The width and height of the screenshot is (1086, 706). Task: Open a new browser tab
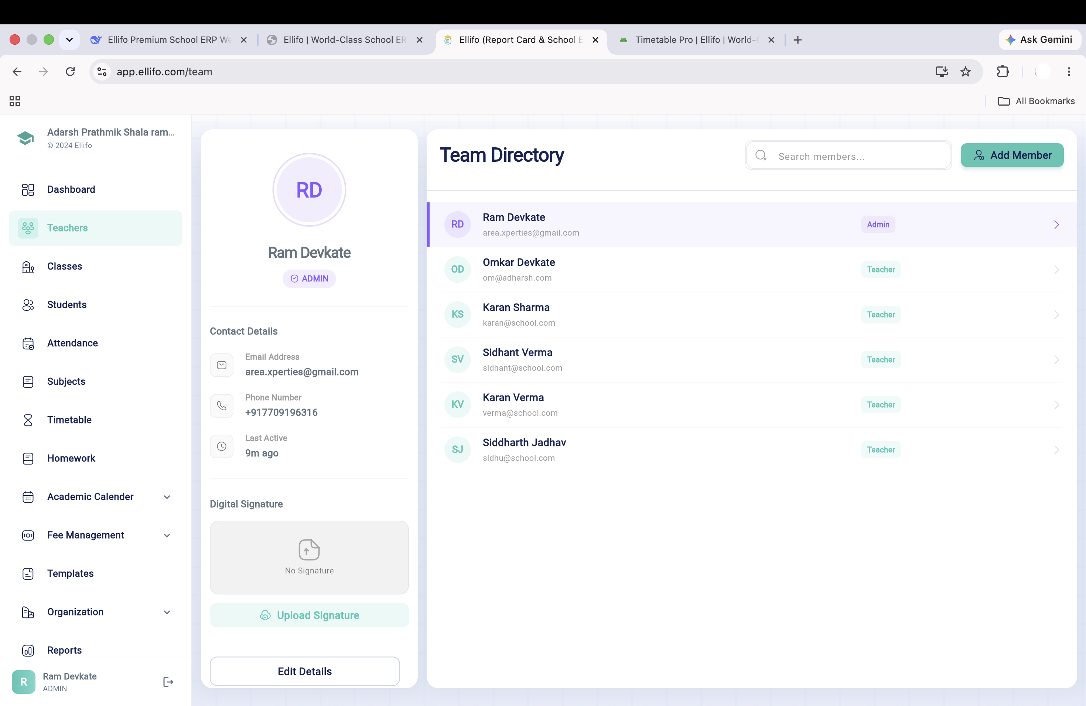[x=798, y=40]
